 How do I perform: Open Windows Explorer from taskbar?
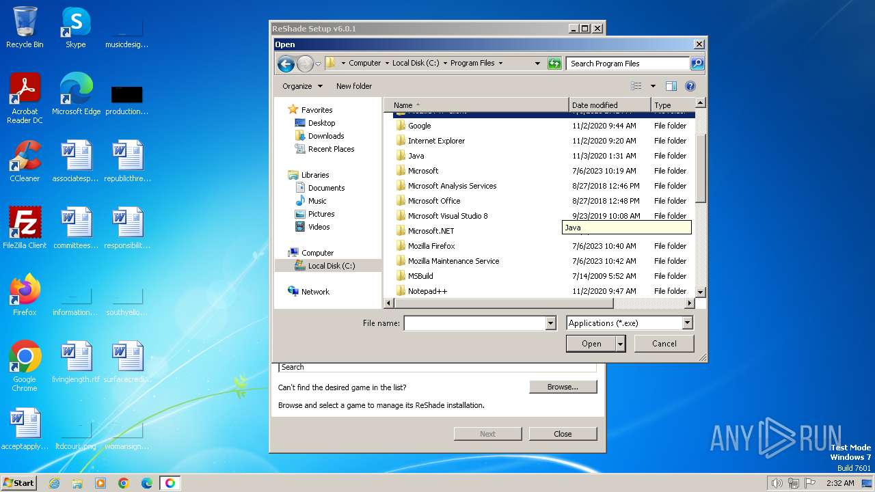[x=77, y=483]
